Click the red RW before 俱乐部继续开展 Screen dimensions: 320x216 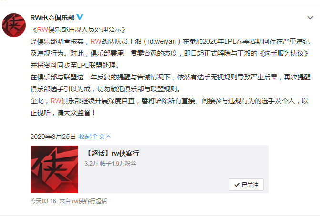56,101
